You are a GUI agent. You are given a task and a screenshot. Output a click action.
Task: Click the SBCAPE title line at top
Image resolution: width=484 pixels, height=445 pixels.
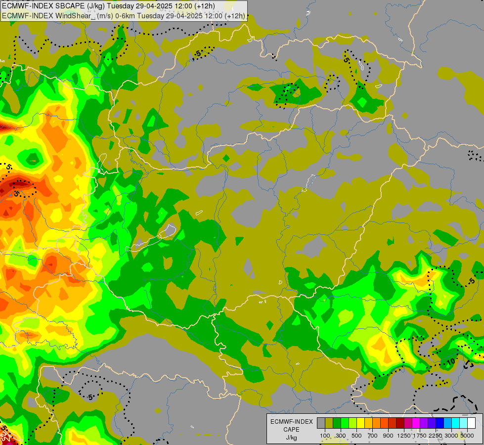click(x=108, y=6)
